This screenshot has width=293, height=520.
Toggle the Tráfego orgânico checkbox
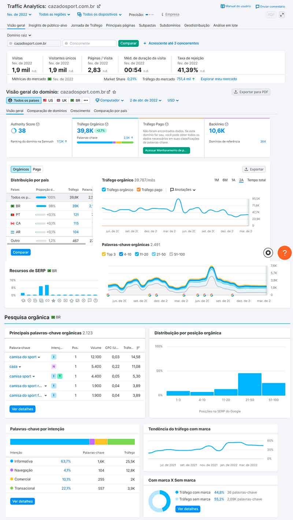click(x=104, y=190)
